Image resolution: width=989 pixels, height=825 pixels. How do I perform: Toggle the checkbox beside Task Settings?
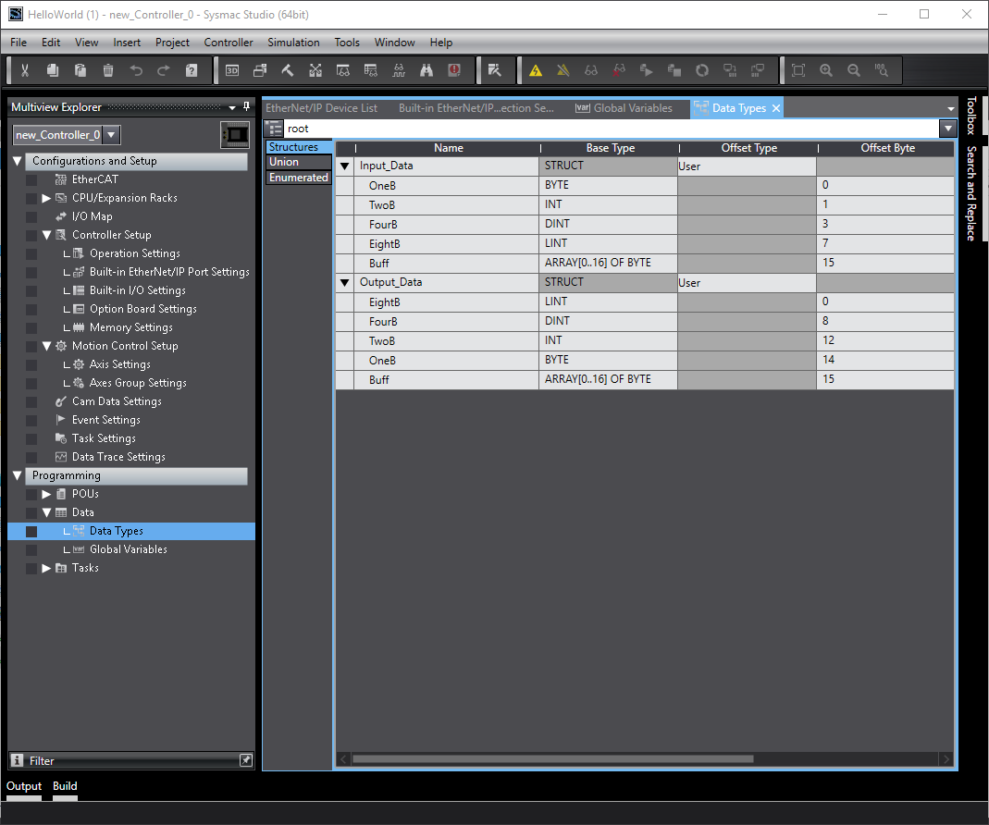pos(31,438)
